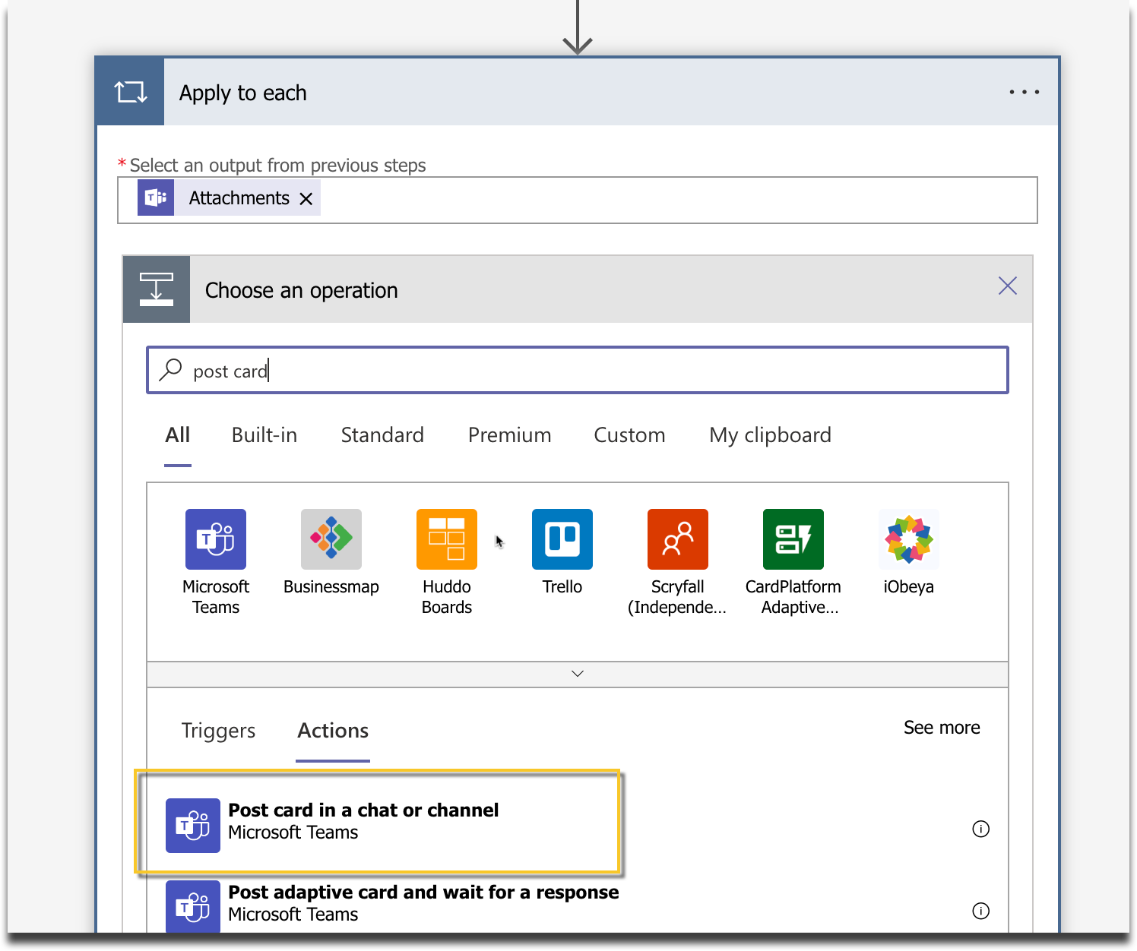Switch to the Built-in tab

264,435
